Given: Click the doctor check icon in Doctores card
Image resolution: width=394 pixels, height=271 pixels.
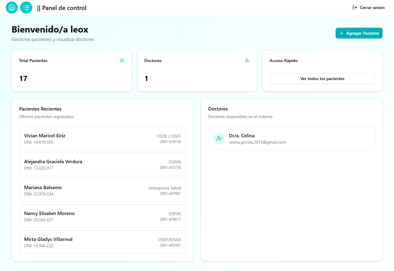Looking at the screenshot, I should click(x=247, y=61).
